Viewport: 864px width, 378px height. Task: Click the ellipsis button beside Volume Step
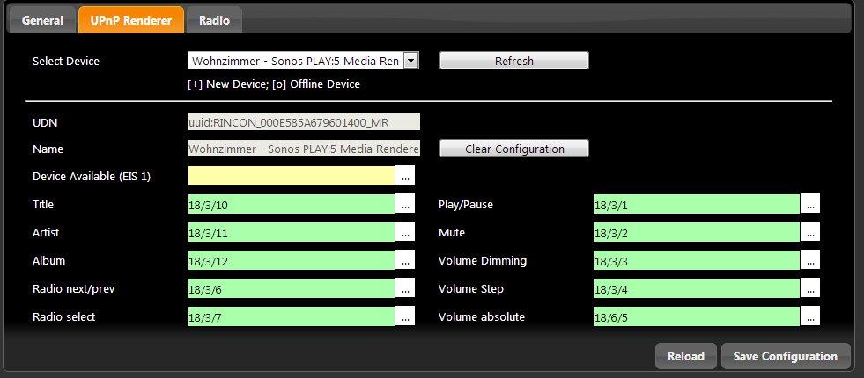(810, 288)
